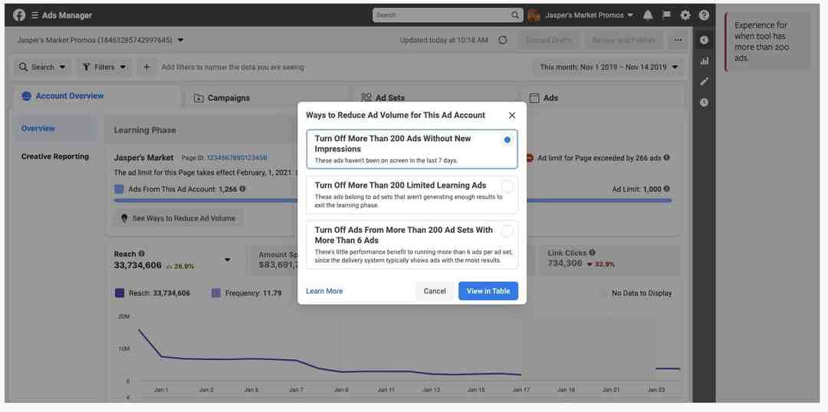Click the top bar Search input field
The width and height of the screenshot is (828, 412).
(447, 15)
